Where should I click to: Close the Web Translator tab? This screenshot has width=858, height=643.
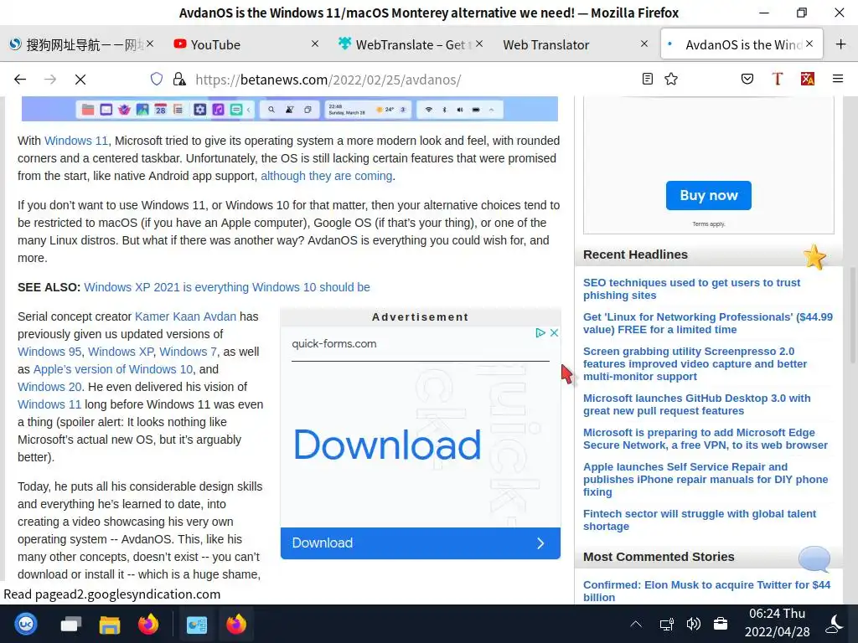(644, 44)
